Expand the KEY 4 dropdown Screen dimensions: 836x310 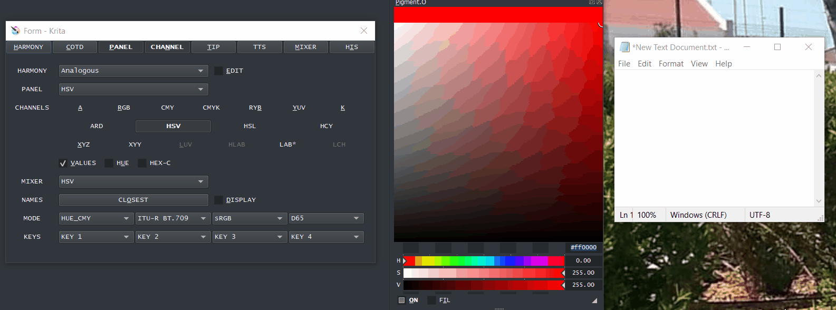(x=326, y=237)
